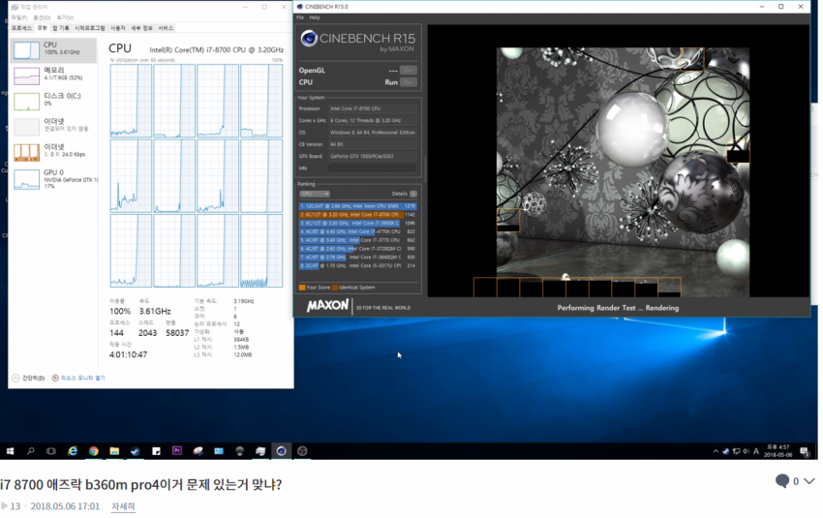Viewport: 823px width, 518px height.
Task: Switch to 앱 기록 tab
Action: coord(60,28)
